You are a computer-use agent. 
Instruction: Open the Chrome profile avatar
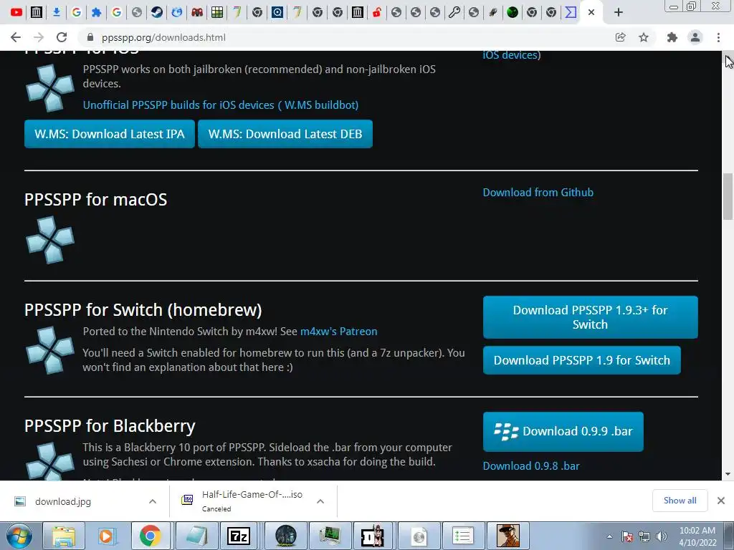click(695, 37)
